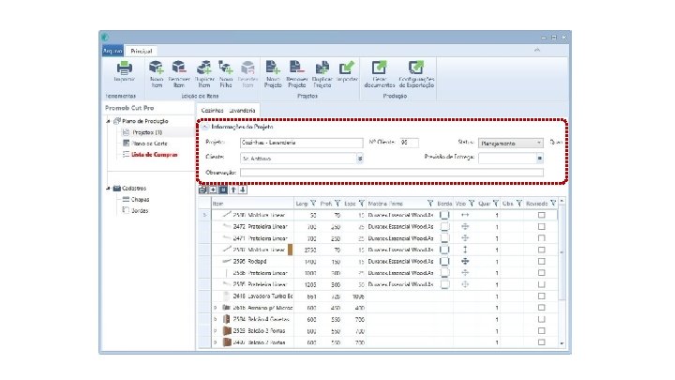Tick Revisado checkbox for first Moldura Linear row

click(542, 215)
